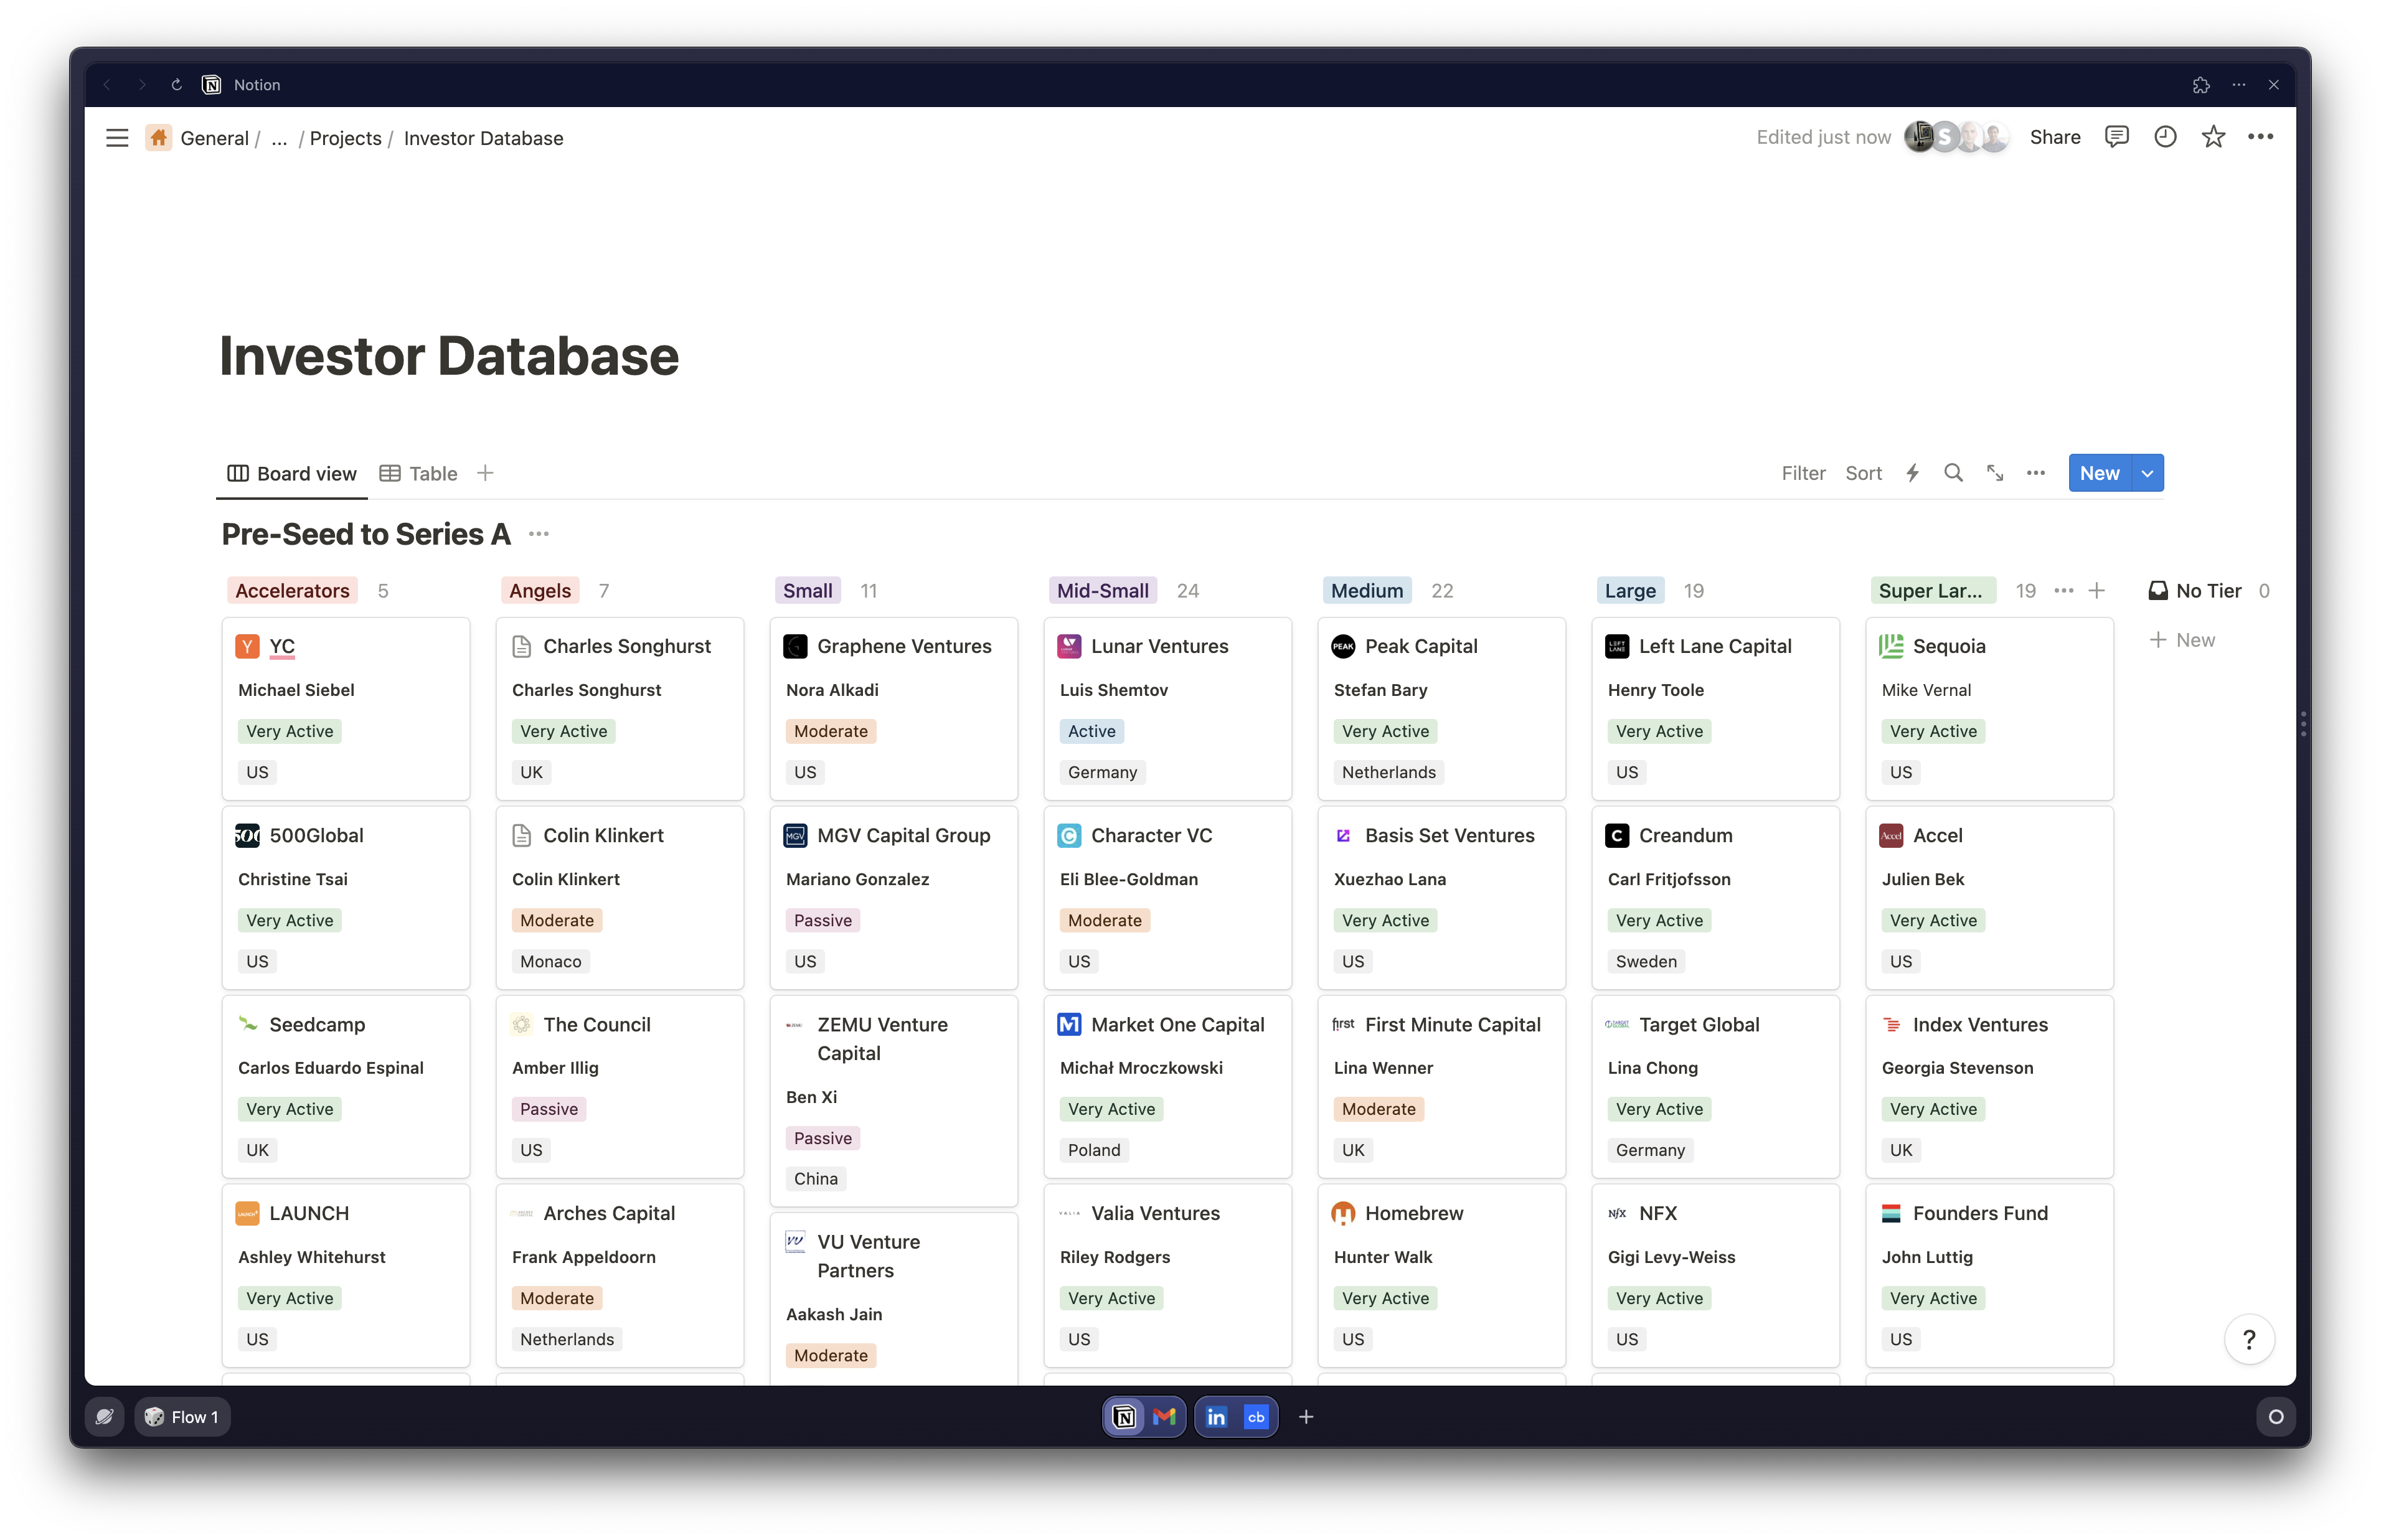
Task: Click the help question mark button
Action: [x=2249, y=1339]
